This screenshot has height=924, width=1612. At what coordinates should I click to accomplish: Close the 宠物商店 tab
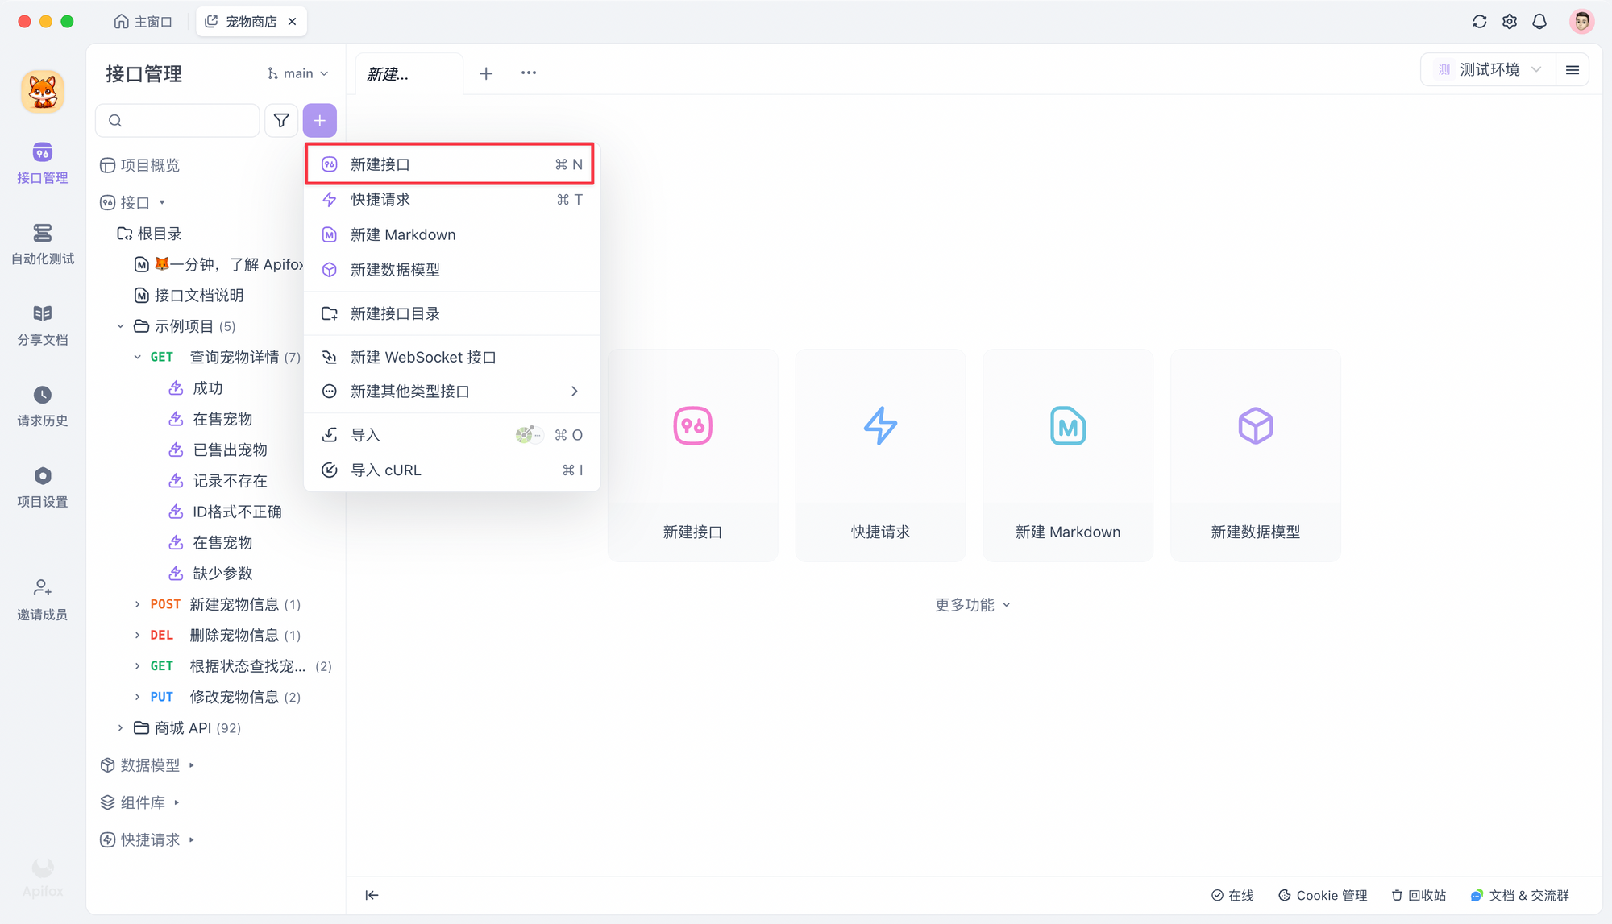[x=292, y=22]
